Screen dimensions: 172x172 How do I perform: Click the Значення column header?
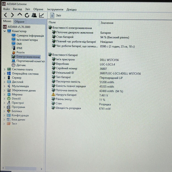click(x=107, y=23)
